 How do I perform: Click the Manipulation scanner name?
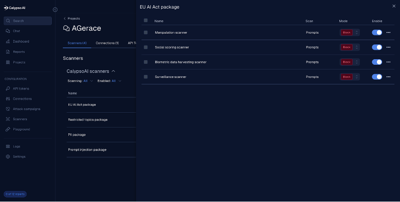pyautogui.click(x=171, y=32)
